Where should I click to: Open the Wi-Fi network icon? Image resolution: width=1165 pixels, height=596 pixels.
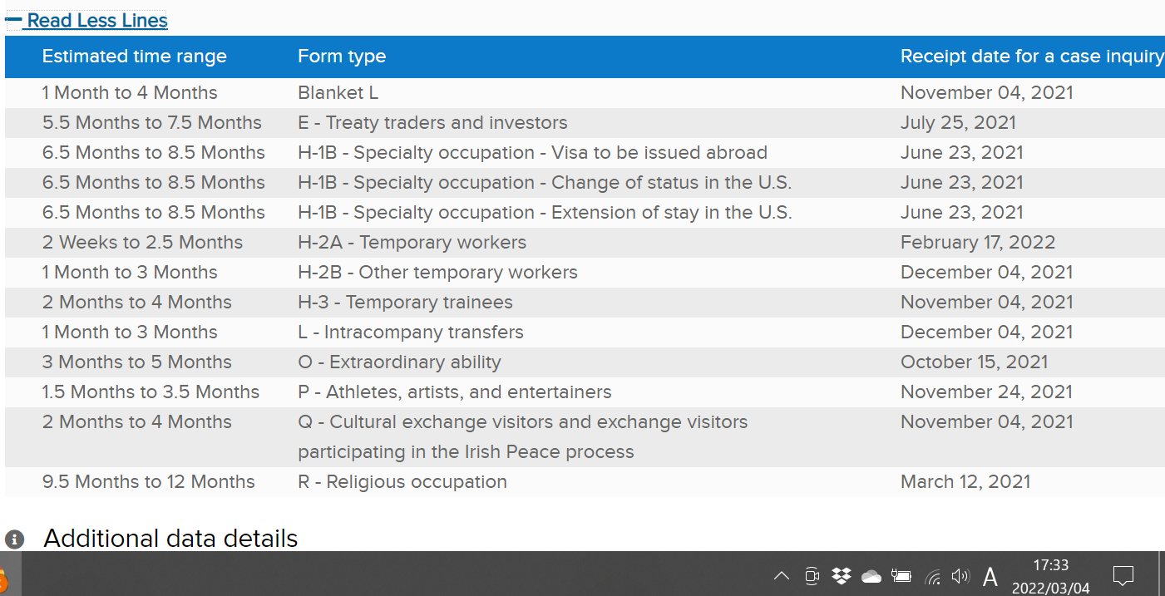click(933, 576)
